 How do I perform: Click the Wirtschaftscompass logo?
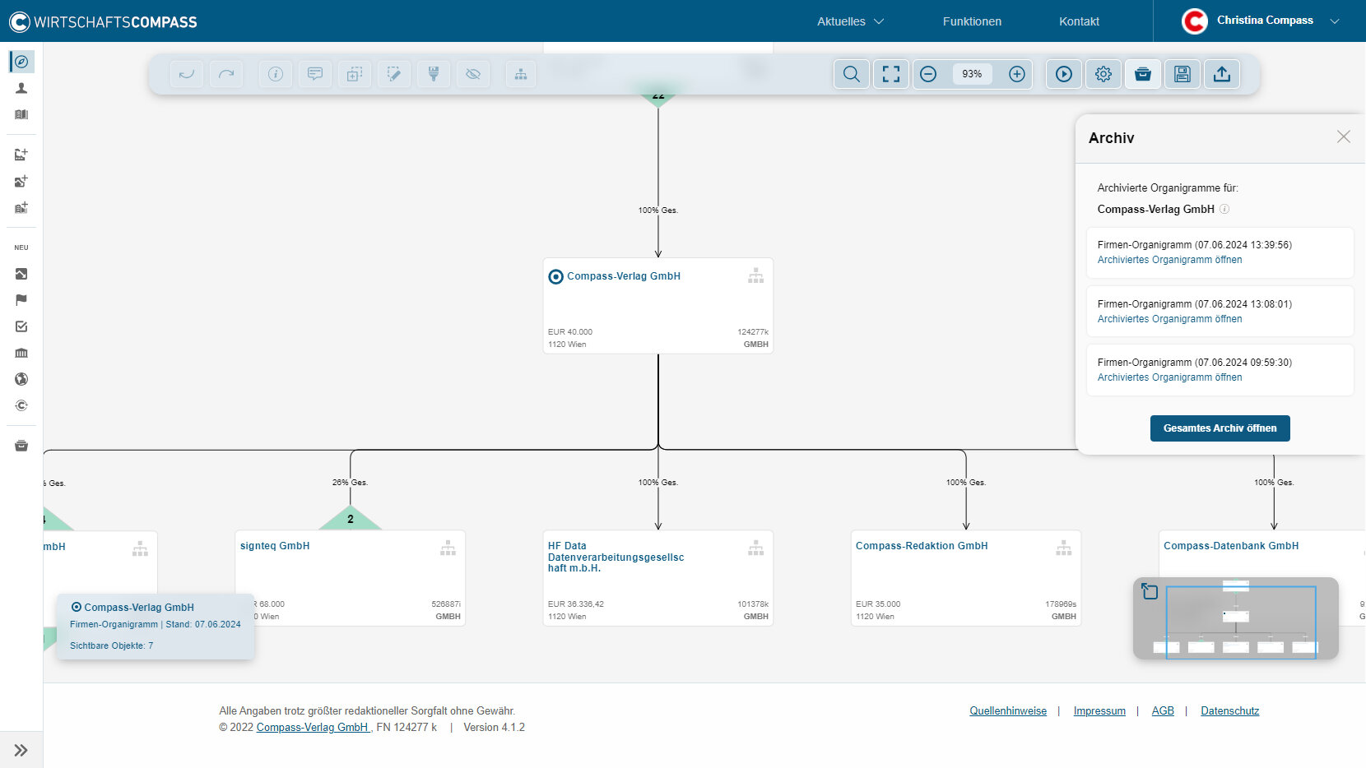[x=103, y=21]
